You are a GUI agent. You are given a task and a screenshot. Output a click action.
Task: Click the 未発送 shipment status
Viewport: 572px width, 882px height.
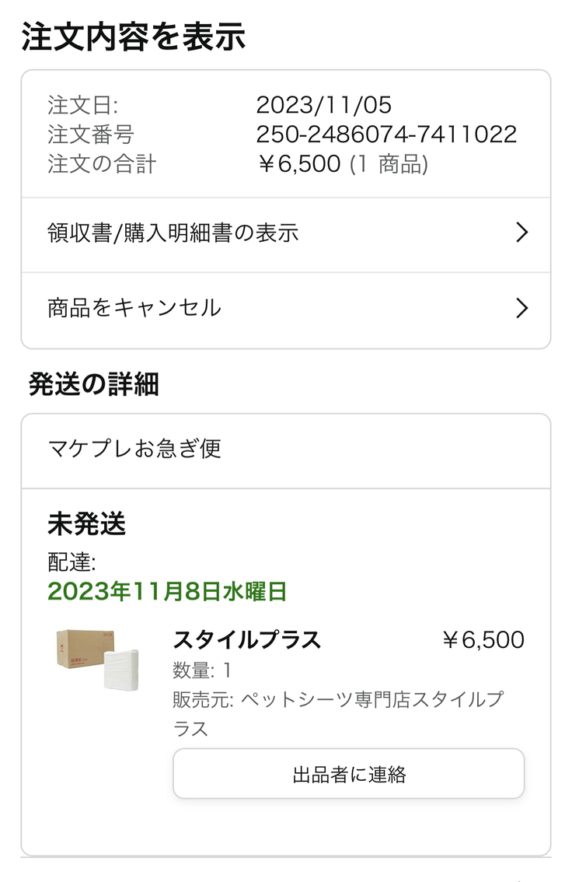(x=86, y=525)
